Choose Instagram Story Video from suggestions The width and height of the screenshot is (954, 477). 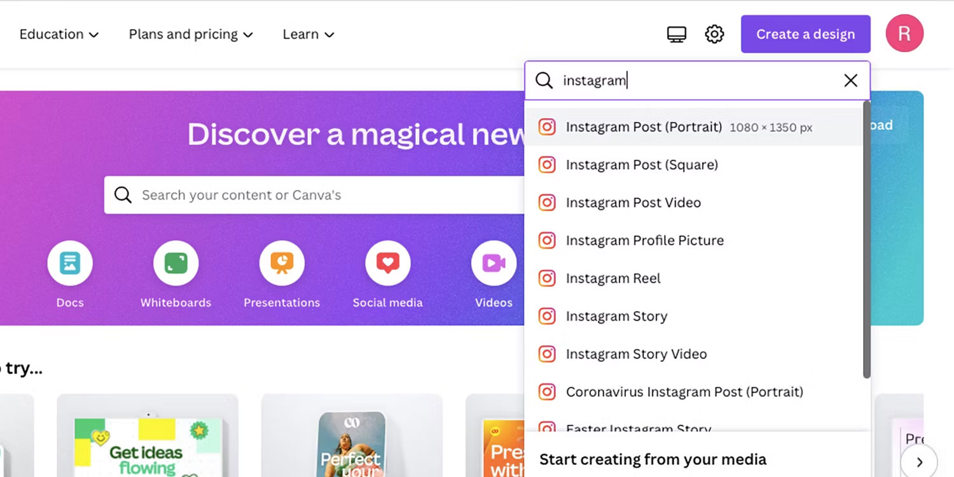point(637,354)
